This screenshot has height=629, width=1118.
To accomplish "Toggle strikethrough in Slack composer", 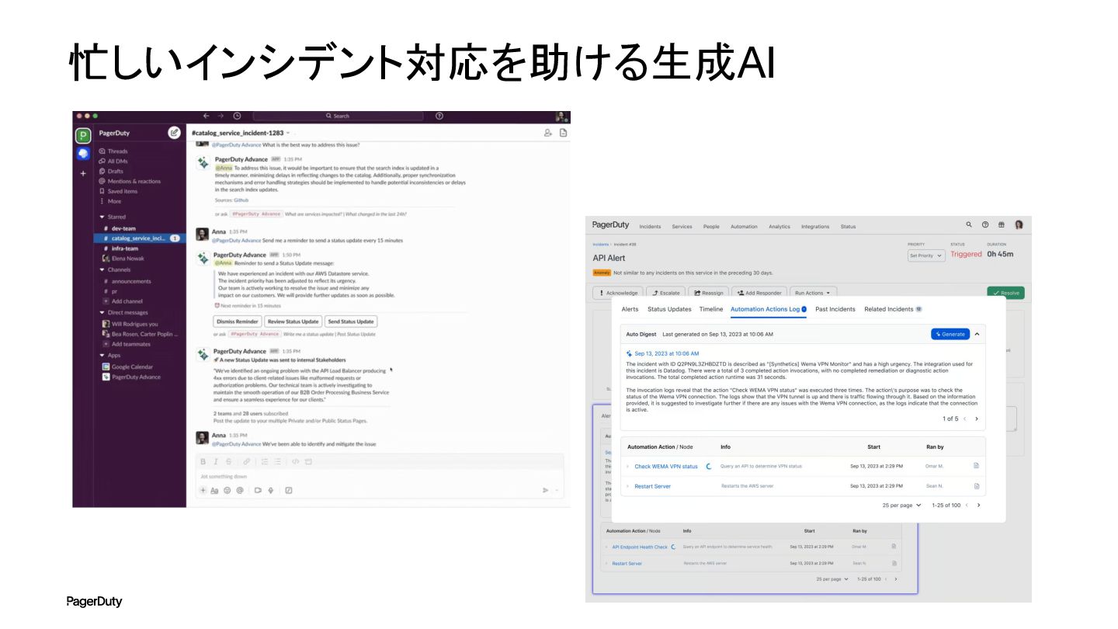I will [x=228, y=461].
